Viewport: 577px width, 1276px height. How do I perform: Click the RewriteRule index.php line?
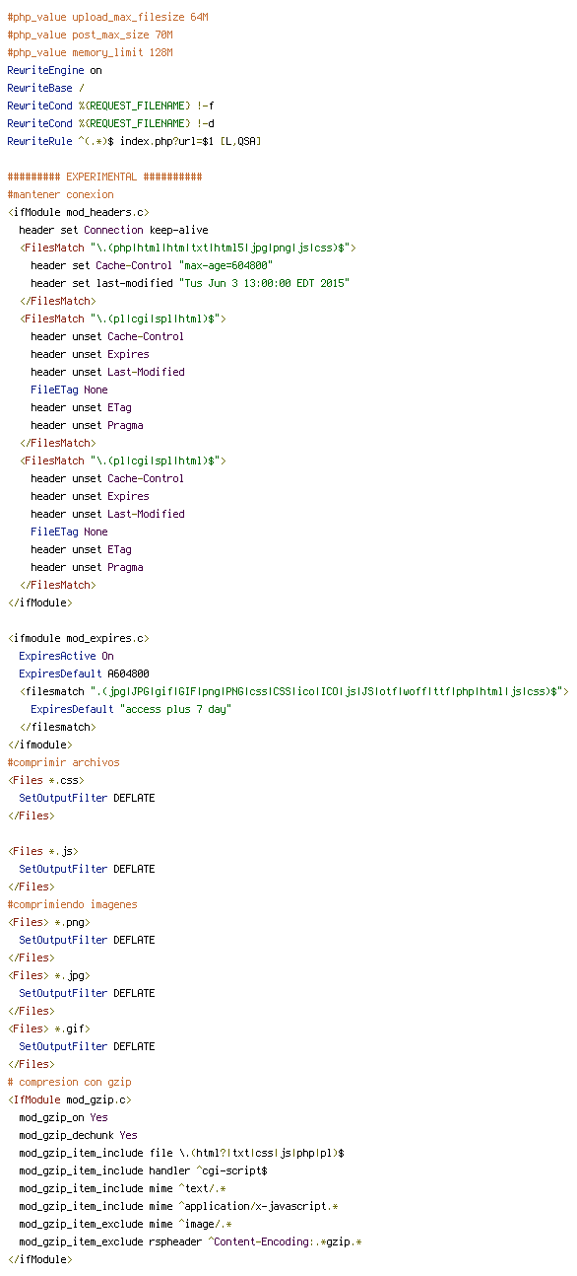pos(134,141)
